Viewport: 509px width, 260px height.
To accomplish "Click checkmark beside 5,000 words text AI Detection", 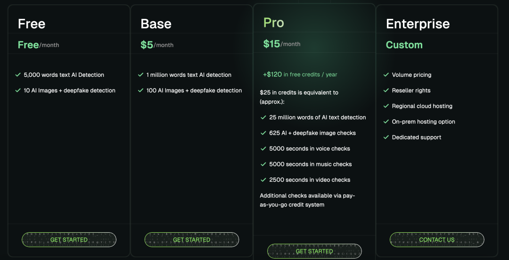I will coord(18,75).
